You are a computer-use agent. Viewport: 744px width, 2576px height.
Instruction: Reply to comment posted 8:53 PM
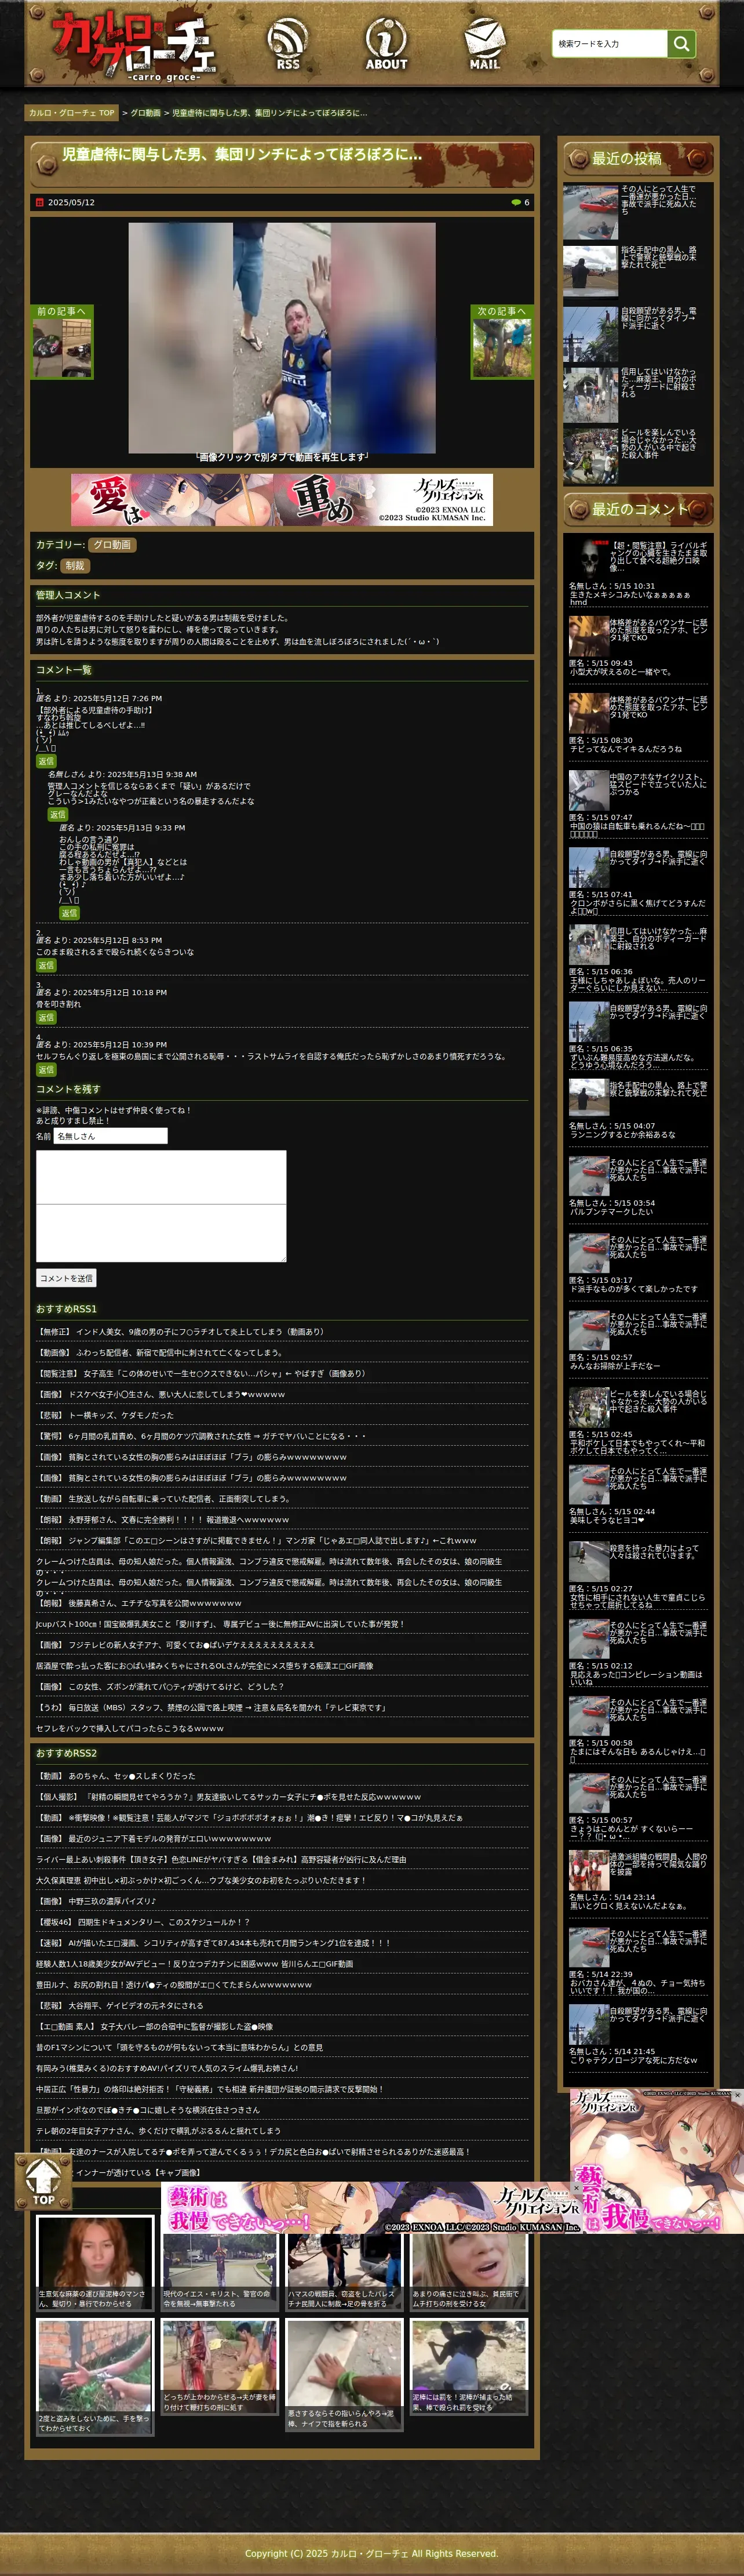tap(46, 966)
